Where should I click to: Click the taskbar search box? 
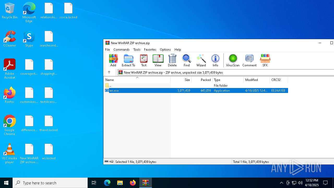coord(50,183)
